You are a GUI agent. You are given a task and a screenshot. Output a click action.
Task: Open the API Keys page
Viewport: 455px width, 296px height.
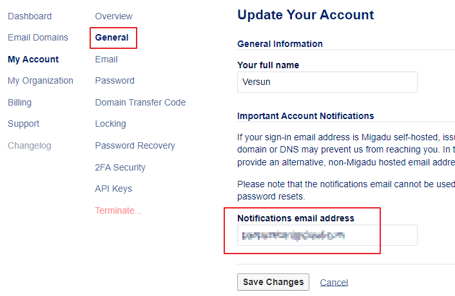[113, 189]
